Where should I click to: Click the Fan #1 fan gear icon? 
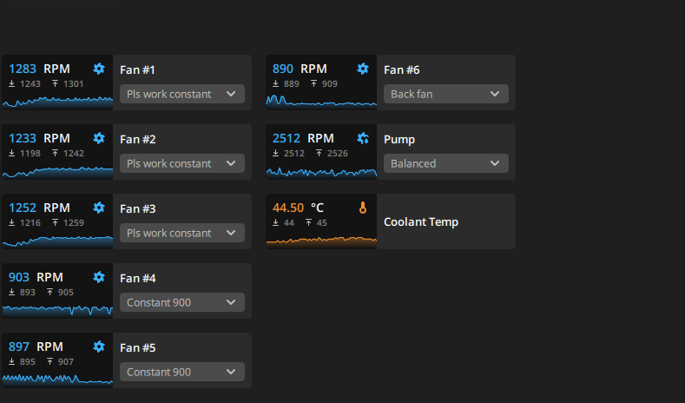99,69
